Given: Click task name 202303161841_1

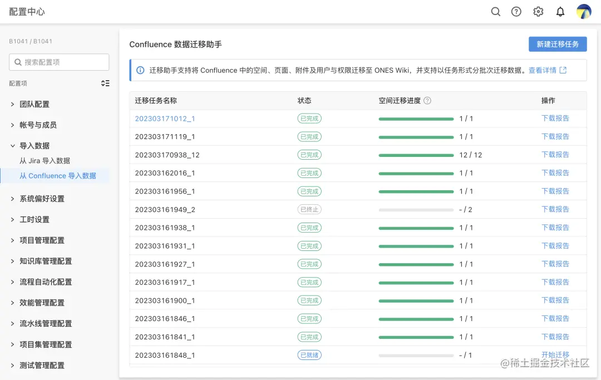Looking at the screenshot, I should pos(165,337).
